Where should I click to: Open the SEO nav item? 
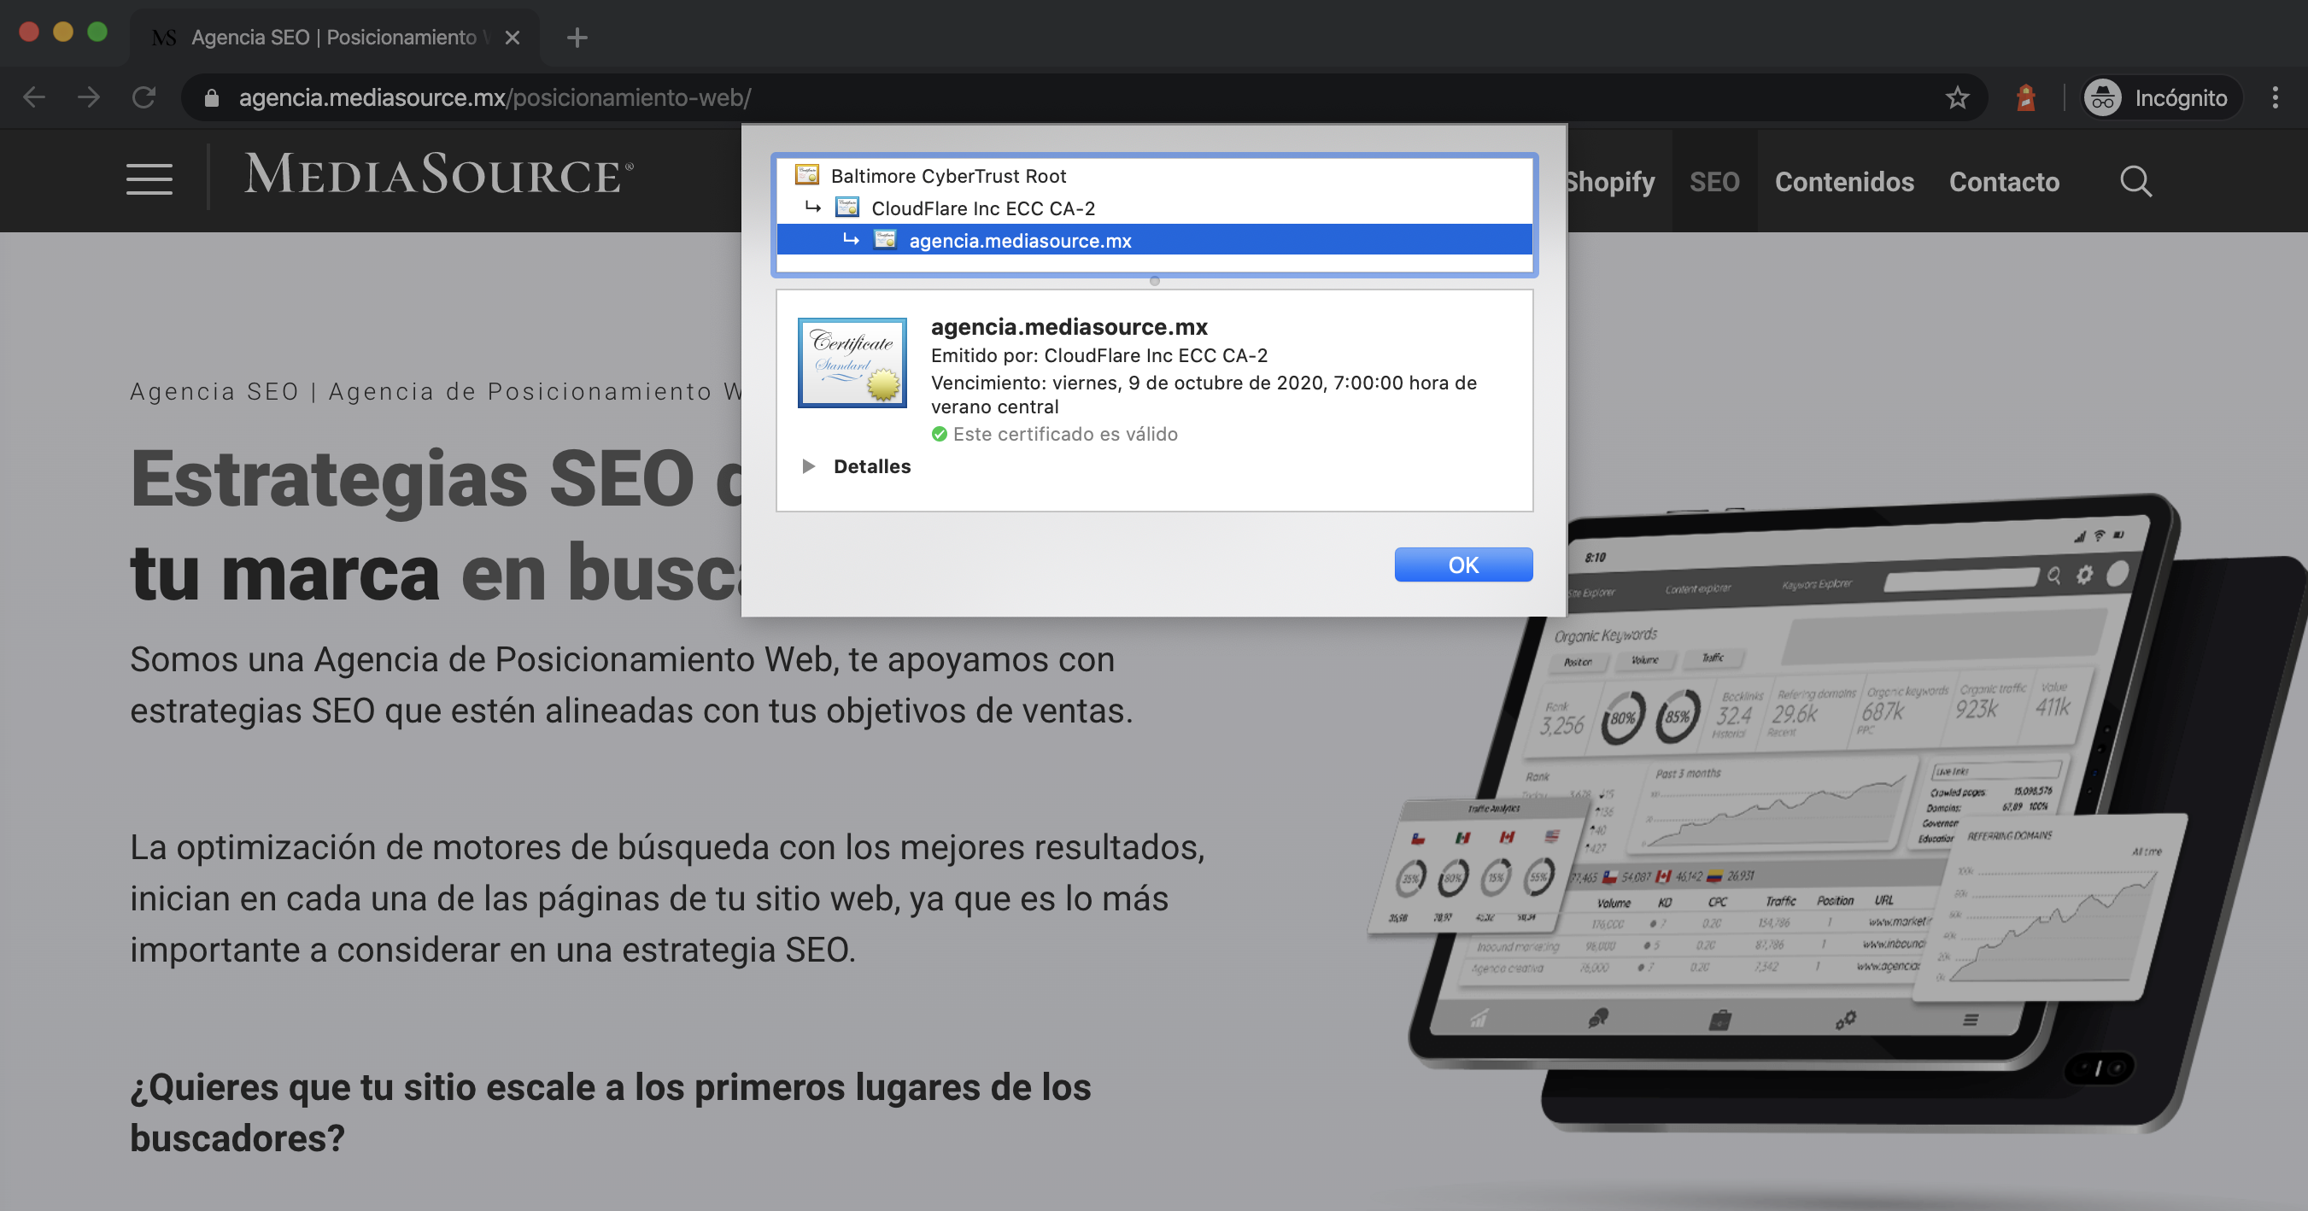pyautogui.click(x=1714, y=182)
